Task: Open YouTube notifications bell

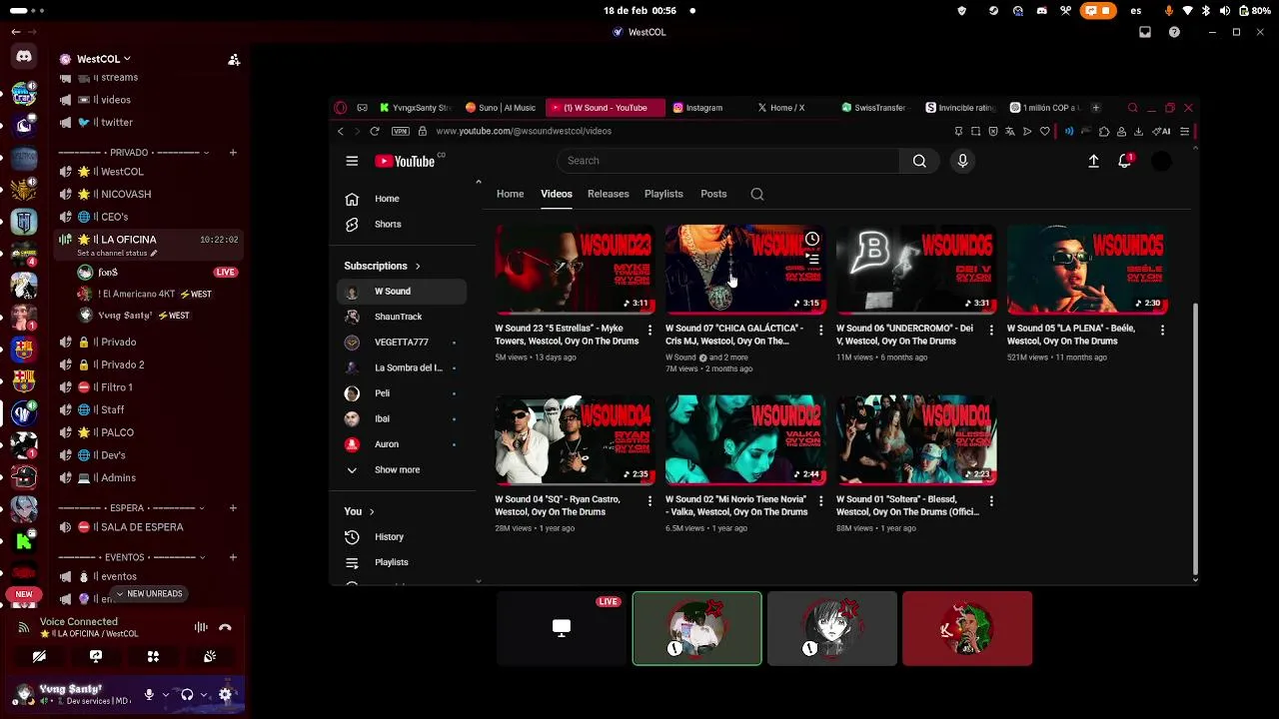Action: [x=1124, y=161]
